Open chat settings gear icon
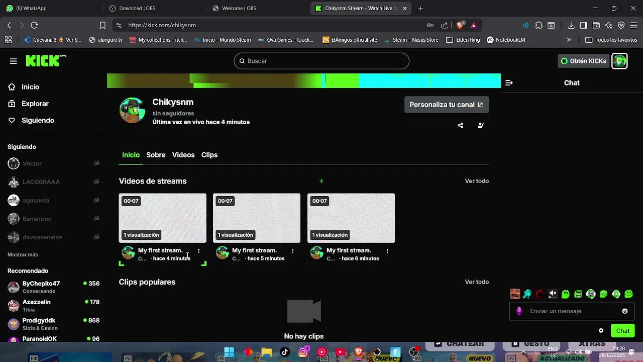Image resolution: width=643 pixels, height=362 pixels. coord(601,330)
